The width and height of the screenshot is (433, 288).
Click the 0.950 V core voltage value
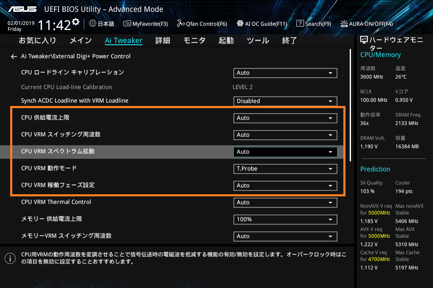coord(404,100)
